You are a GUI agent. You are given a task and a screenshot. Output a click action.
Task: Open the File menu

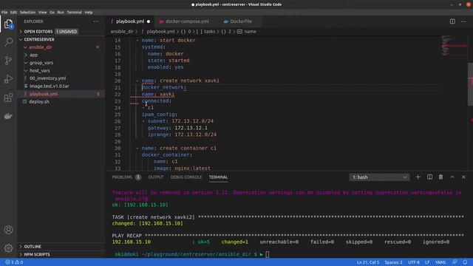(x=4, y=13)
